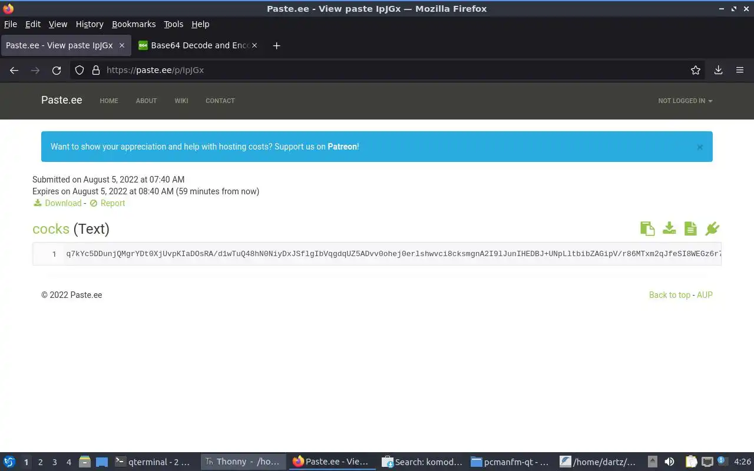Image resolution: width=754 pixels, height=471 pixels.
Task: Open the tracking protection shield icon
Action: pos(80,70)
